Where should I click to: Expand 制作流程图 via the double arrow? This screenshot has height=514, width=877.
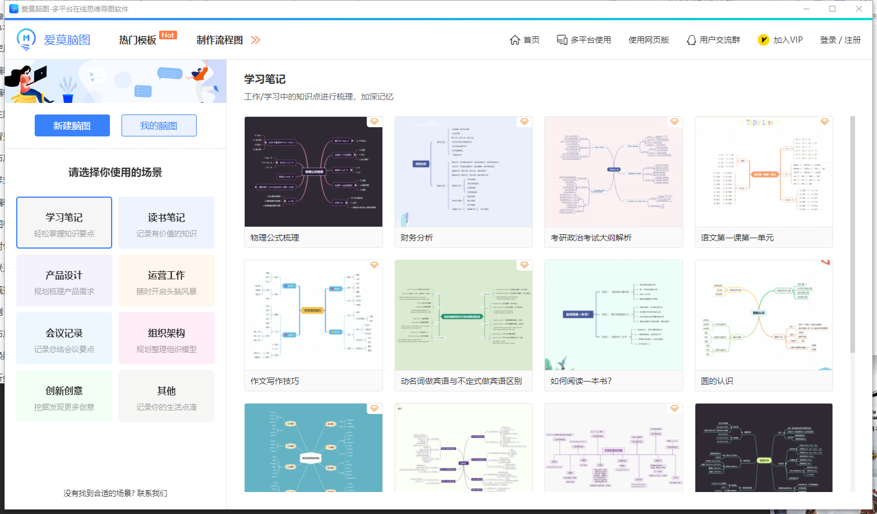(x=255, y=40)
